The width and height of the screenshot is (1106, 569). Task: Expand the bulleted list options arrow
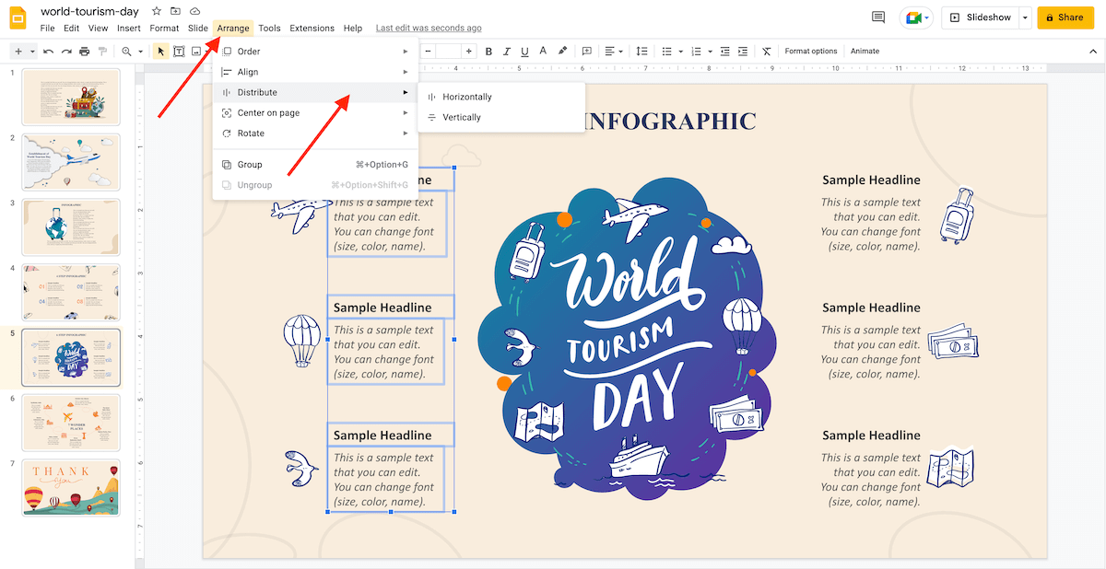679,52
